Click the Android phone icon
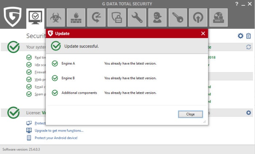The image size is (255, 154). [x=29, y=138]
